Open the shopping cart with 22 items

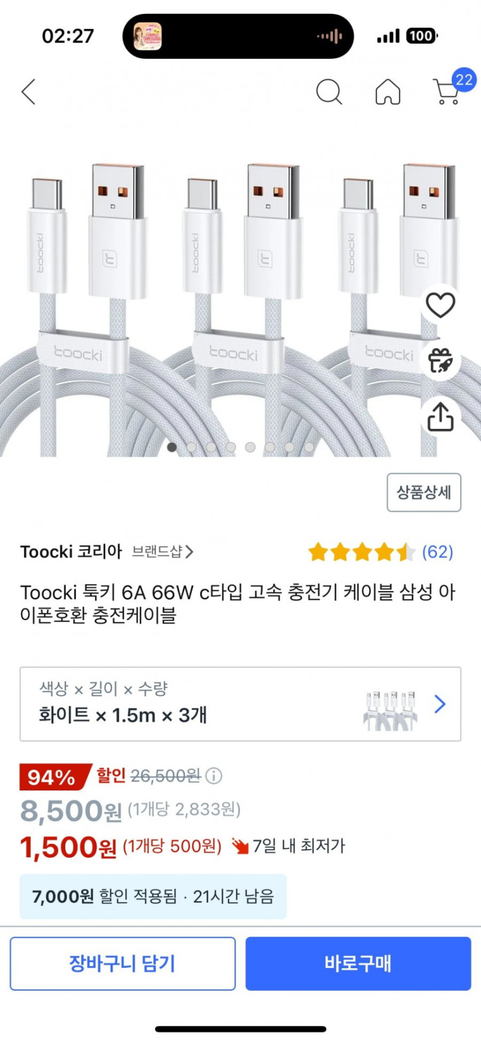(x=448, y=92)
